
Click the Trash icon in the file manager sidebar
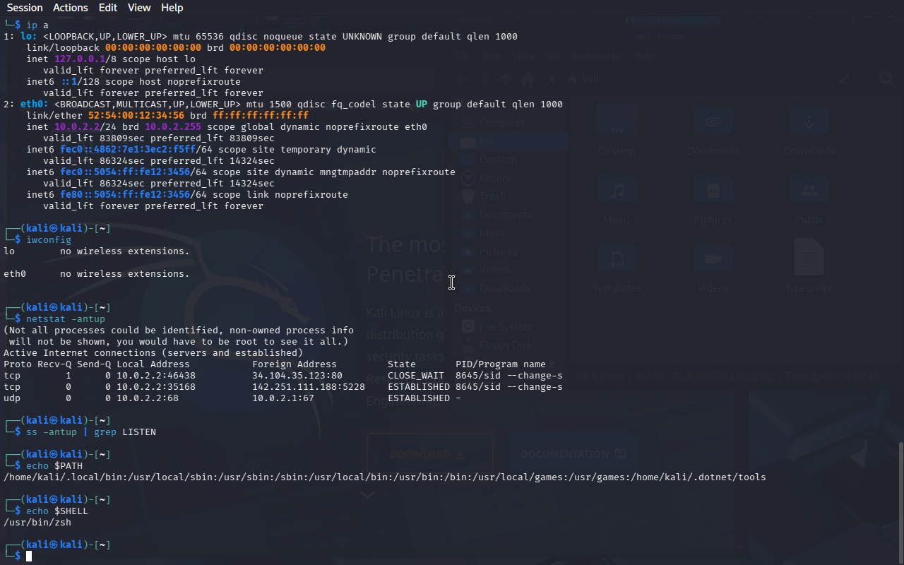coord(468,196)
